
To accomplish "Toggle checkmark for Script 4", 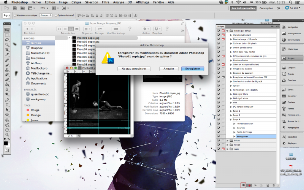I will [219, 119].
